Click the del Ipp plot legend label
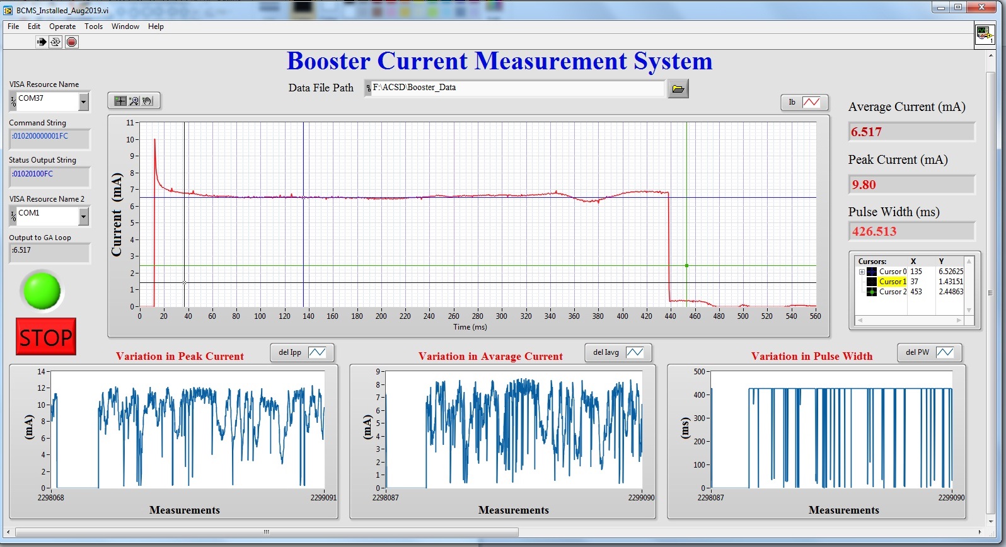Image resolution: width=1006 pixels, height=547 pixels. 290,352
